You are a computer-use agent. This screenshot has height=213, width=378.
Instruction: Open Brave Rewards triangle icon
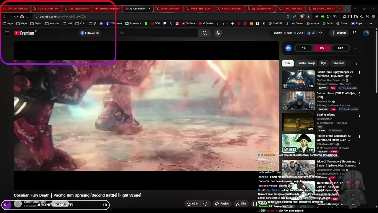coord(308,17)
